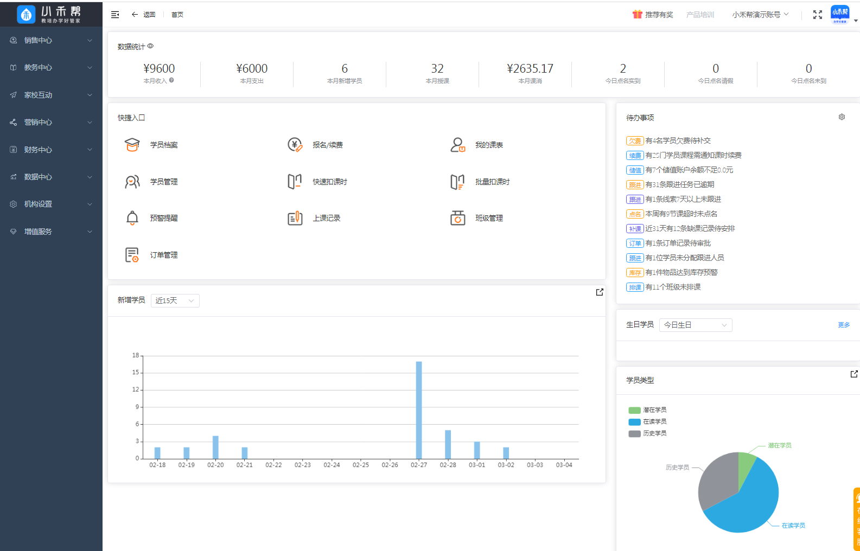Click the help icon next to 本月收入
Viewport: 860px width, 551px height.
(171, 80)
